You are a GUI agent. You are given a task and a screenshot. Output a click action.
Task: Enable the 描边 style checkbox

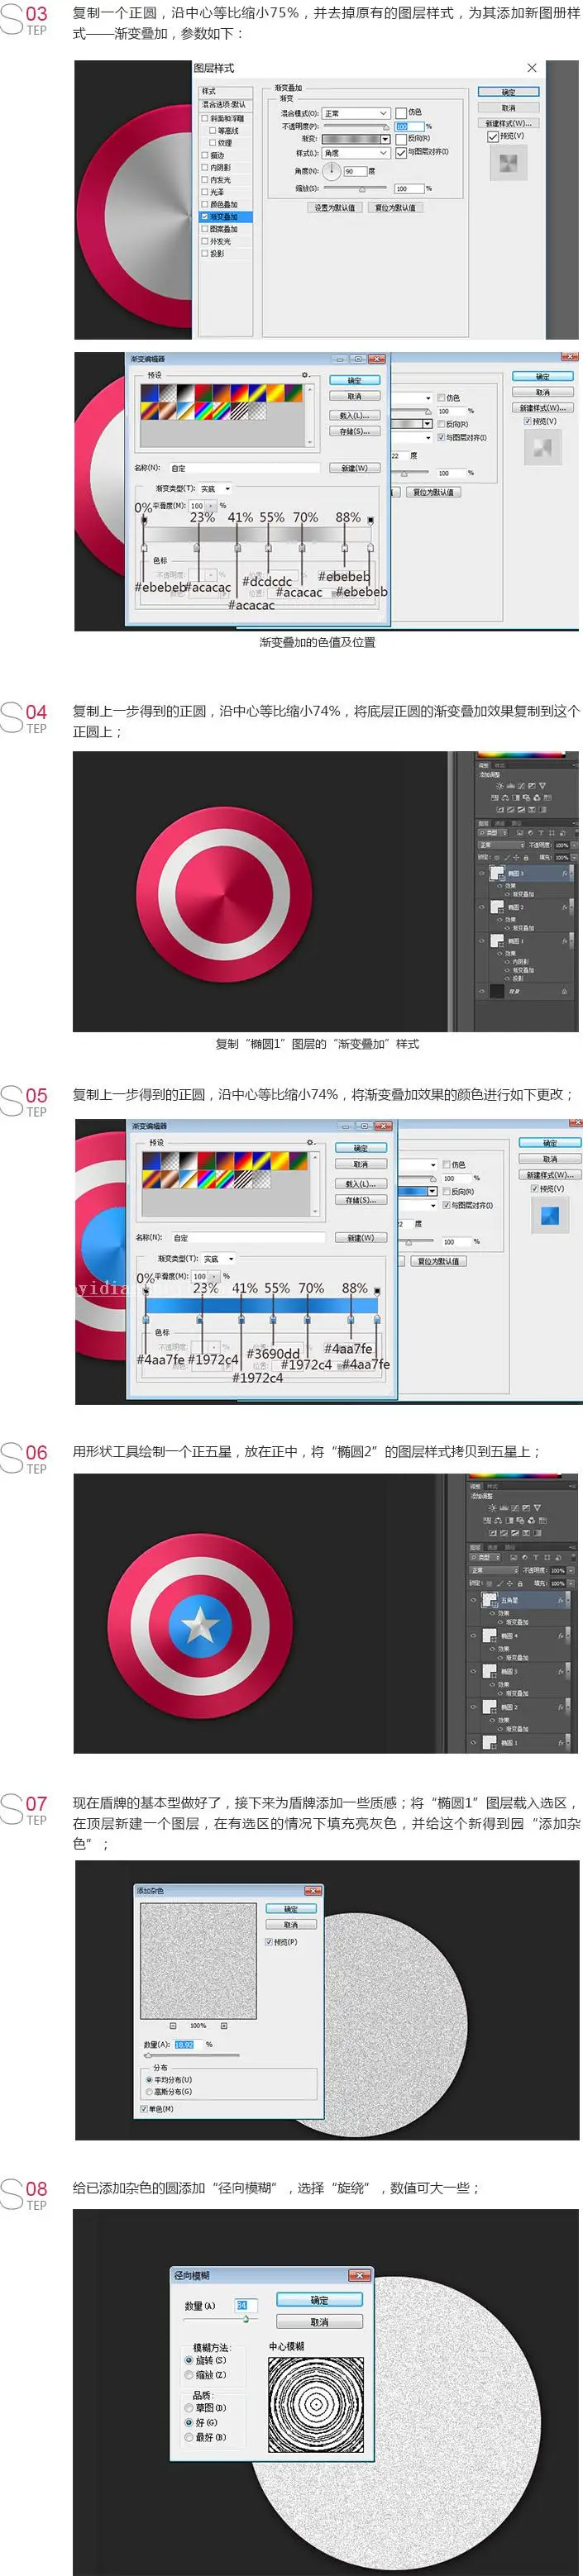click(205, 155)
